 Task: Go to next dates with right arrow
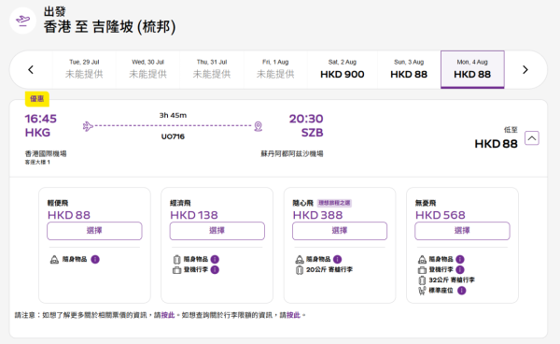pos(525,70)
